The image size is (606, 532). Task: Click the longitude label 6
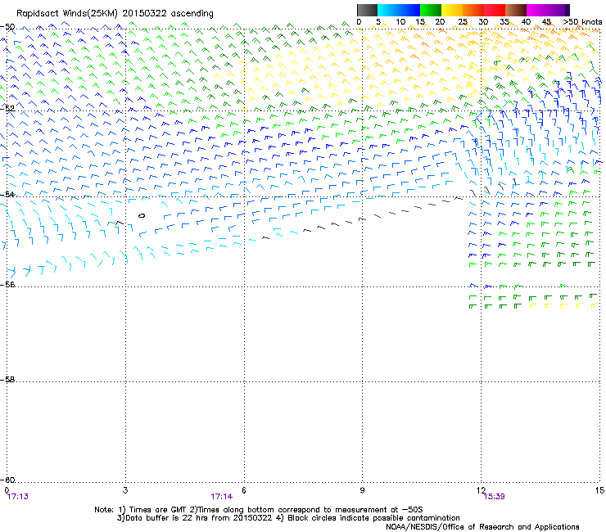(244, 490)
